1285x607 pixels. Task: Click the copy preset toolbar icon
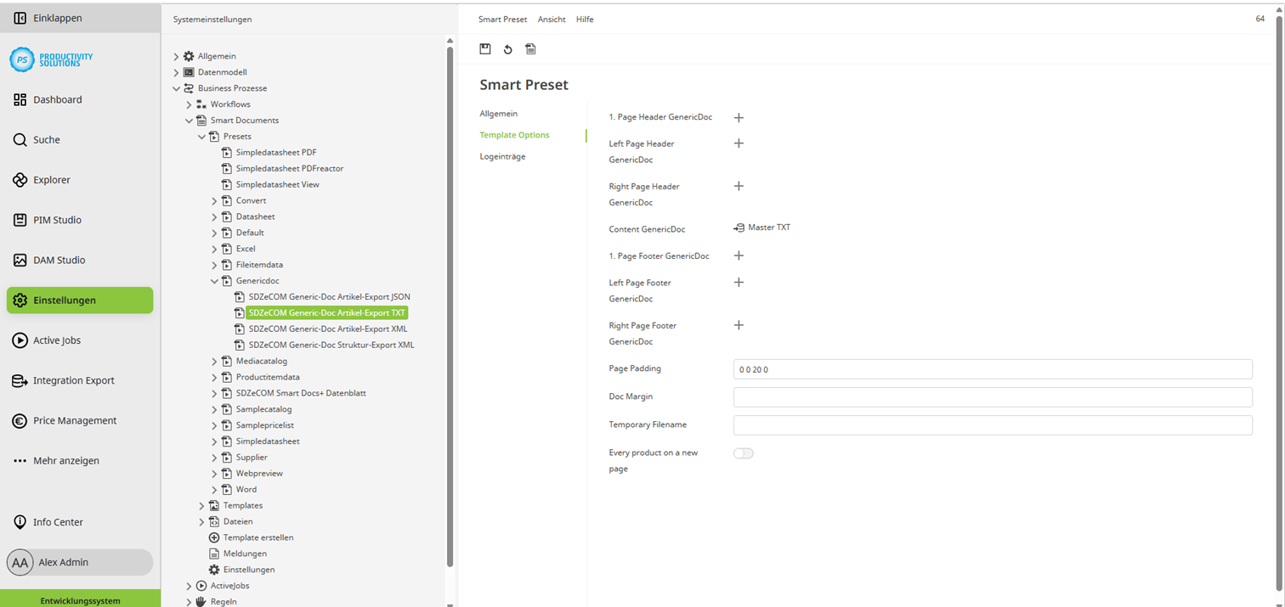(x=530, y=48)
